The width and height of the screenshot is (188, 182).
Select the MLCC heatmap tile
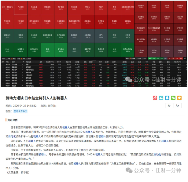[7, 50]
